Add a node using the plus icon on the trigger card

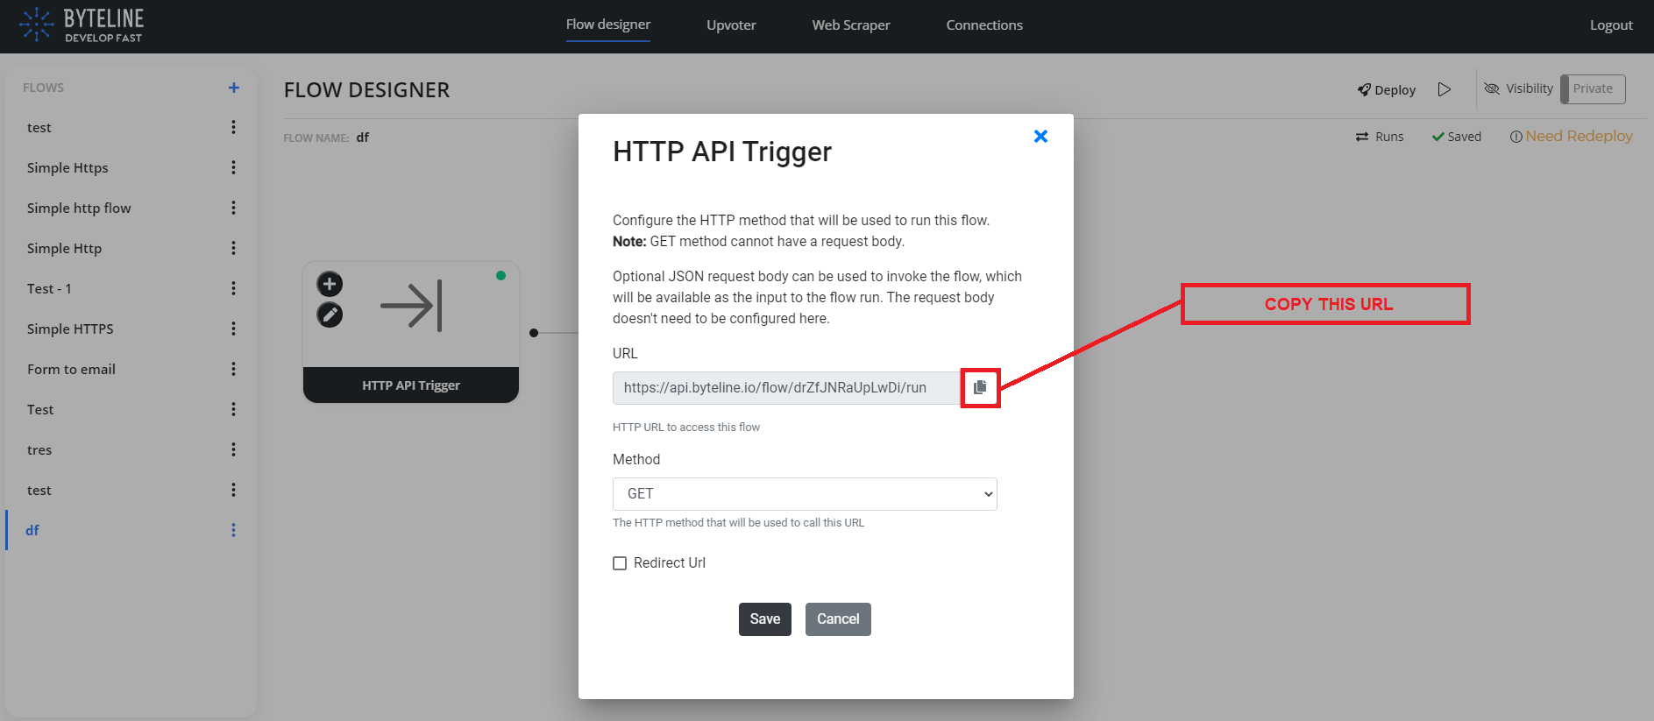click(330, 284)
